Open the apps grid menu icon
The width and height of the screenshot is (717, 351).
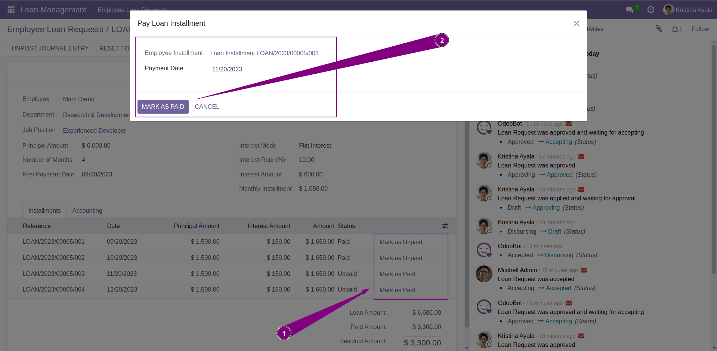tap(11, 10)
